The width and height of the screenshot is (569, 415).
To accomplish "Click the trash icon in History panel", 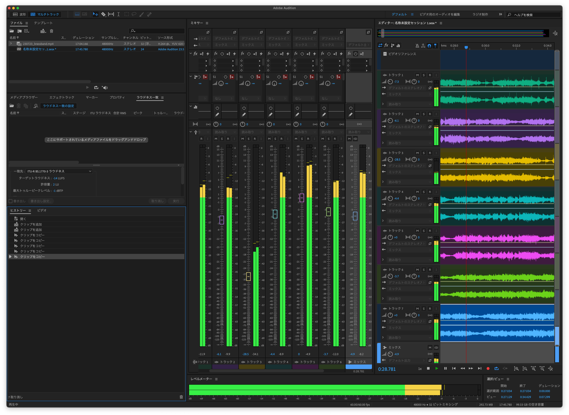I will pos(181,397).
